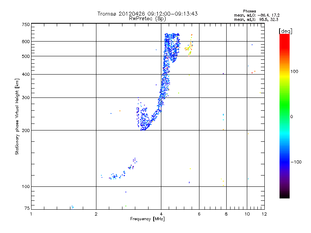Click the colorbar tick label "-100"
This screenshot has width=311, height=233.
pos(296,162)
